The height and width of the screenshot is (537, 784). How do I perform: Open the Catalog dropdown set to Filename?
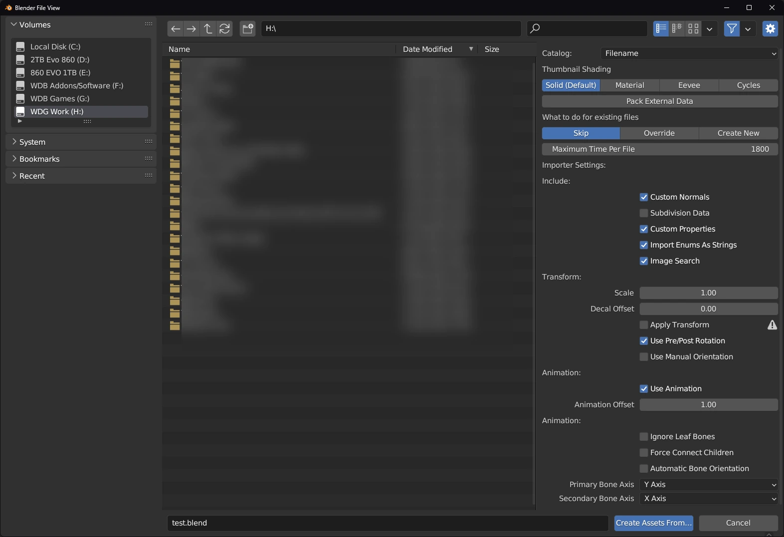point(689,53)
